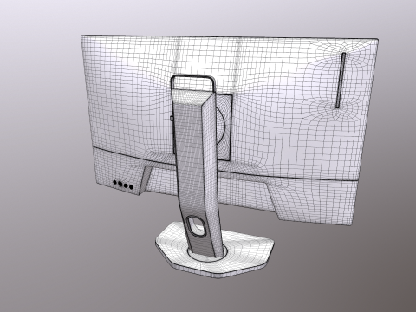The height and width of the screenshot is (312, 416).
Task: Select the vertical slot on the monitor back
Action: click(x=341, y=81)
